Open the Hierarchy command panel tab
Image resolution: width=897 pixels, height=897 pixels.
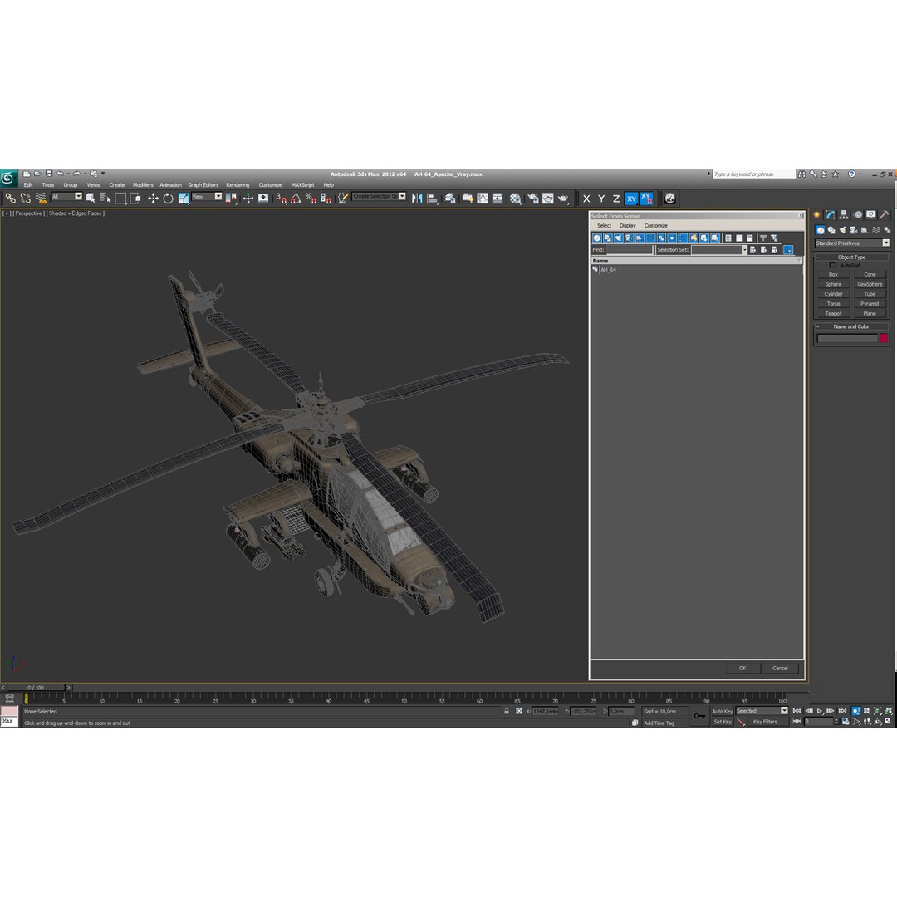point(844,214)
